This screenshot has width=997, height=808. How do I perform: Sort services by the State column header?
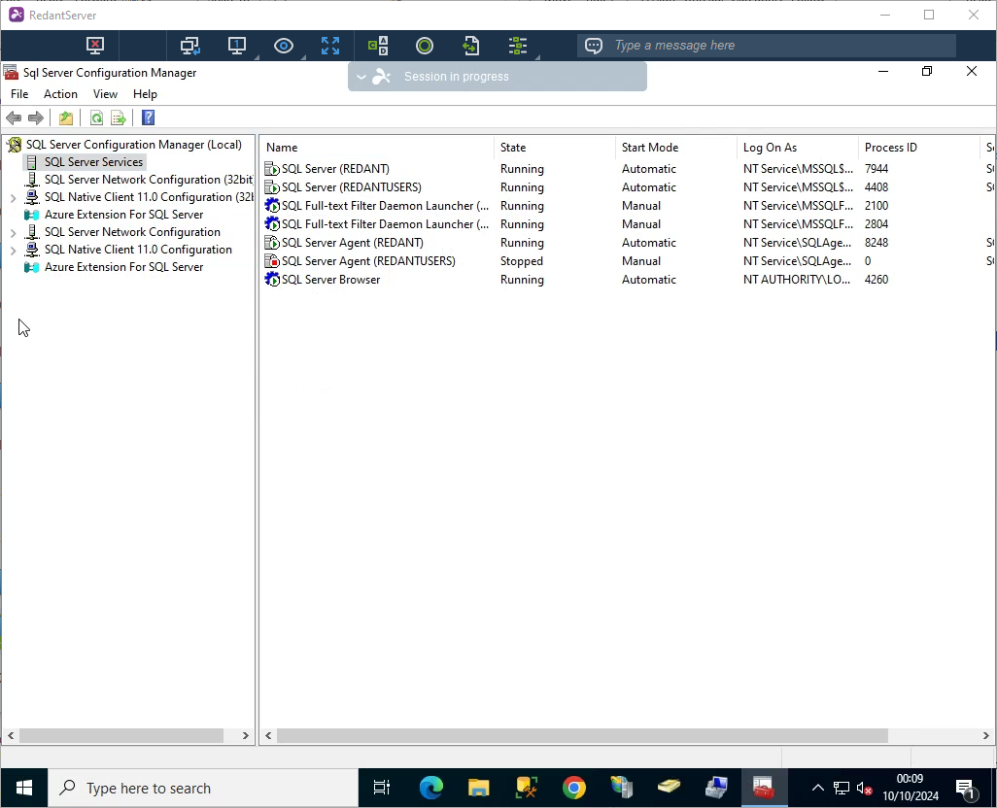pos(554,148)
